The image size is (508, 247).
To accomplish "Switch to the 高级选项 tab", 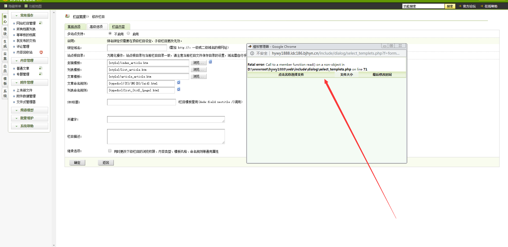I will (96, 27).
